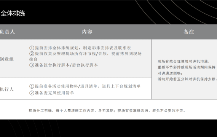Select the 内容 column header
This screenshot has width=217, height=137.
tap(87, 32)
